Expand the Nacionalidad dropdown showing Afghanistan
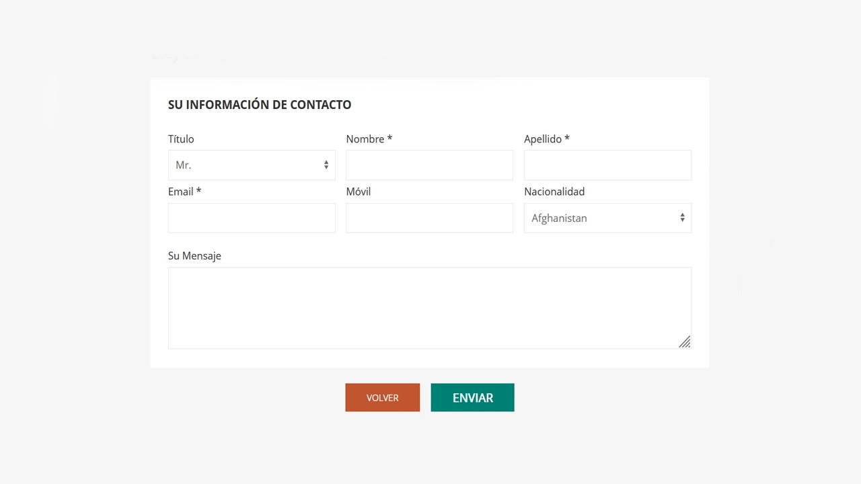 (607, 218)
